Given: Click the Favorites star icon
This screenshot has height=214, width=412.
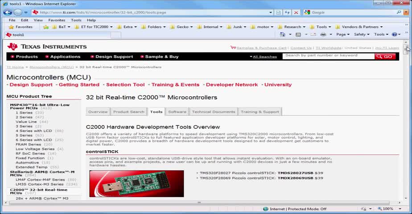Looking at the screenshot, I should [x=11, y=27].
